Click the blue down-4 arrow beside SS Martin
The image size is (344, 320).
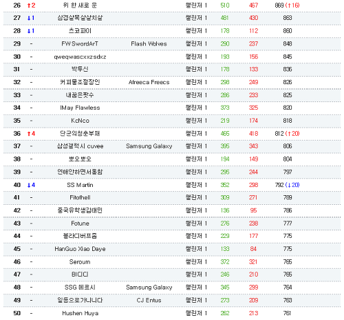click(31, 185)
